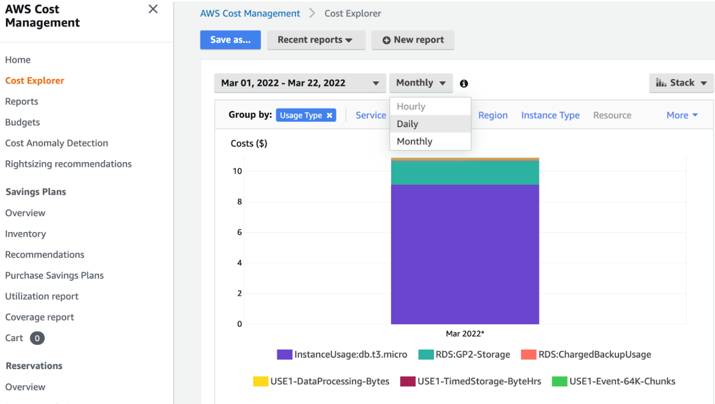This screenshot has height=404, width=715.
Task: Click the Cart item count badge
Action: tap(37, 338)
